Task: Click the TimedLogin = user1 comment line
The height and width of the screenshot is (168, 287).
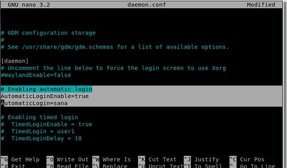Action: (x=38, y=131)
